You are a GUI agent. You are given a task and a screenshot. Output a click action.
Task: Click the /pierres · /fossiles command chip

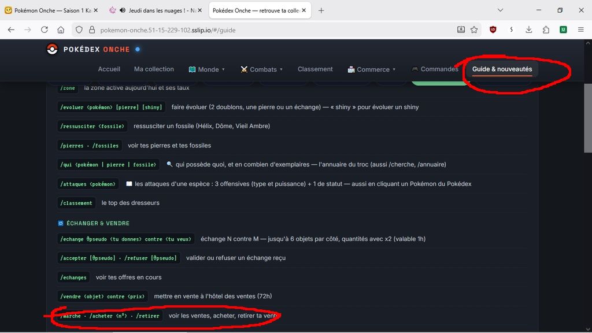[x=90, y=145]
